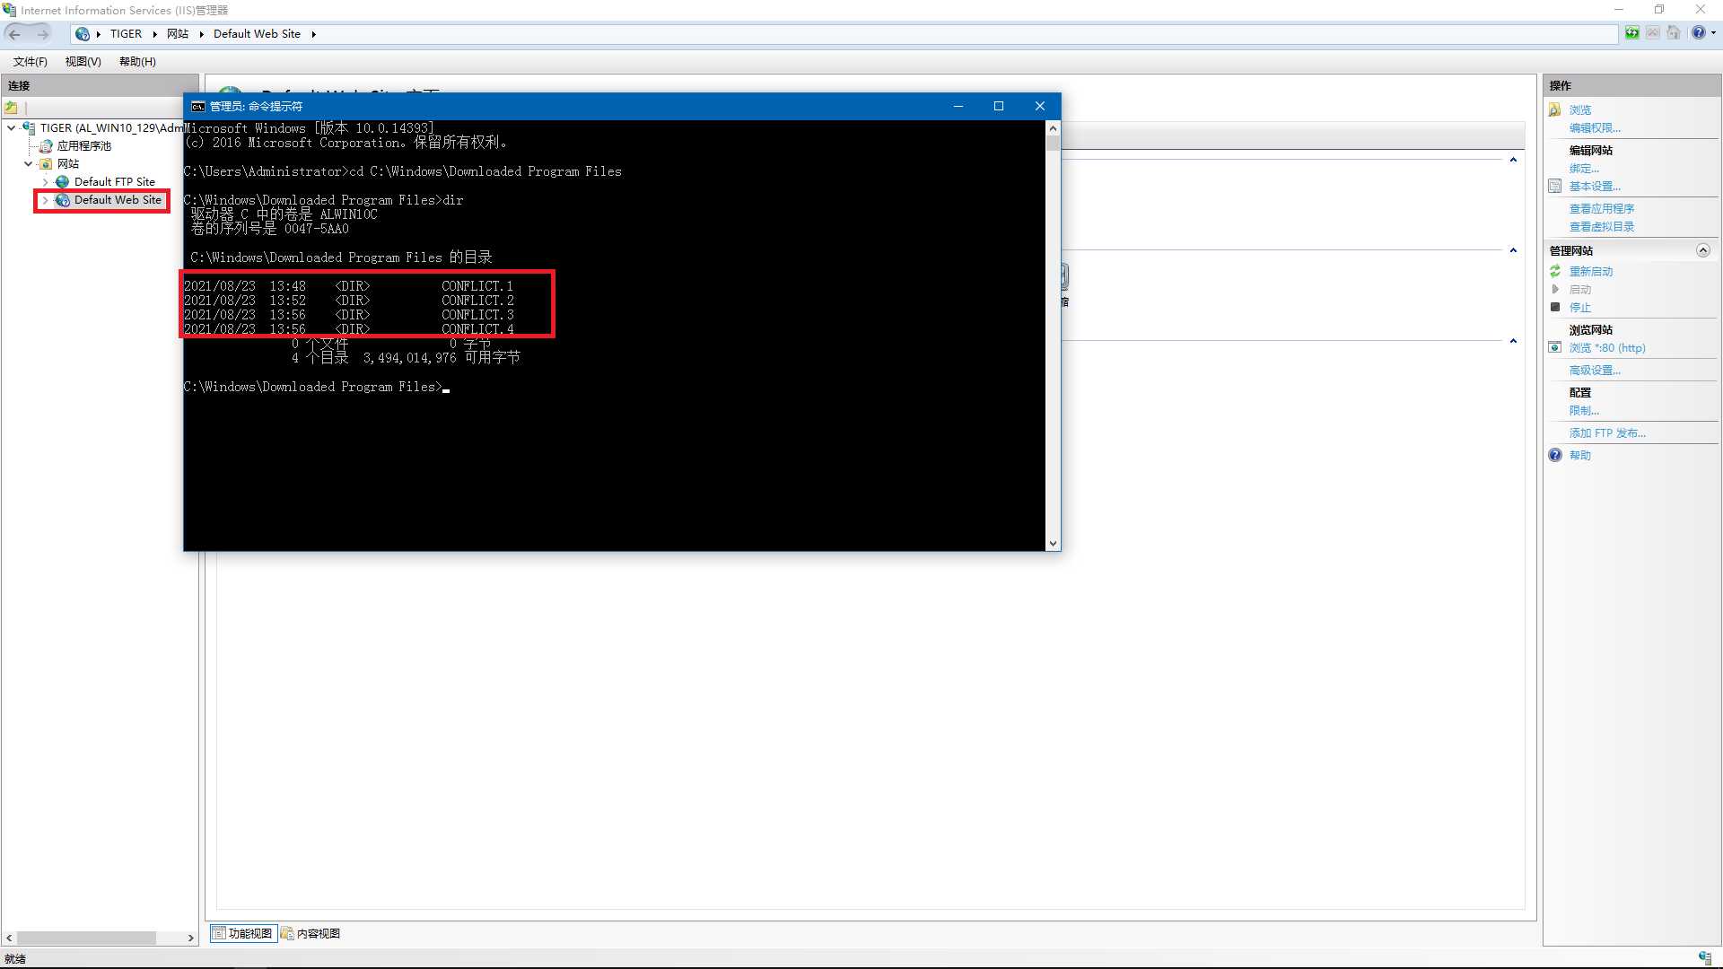
Task: Click the globe icon in the address bar
Action: (83, 34)
